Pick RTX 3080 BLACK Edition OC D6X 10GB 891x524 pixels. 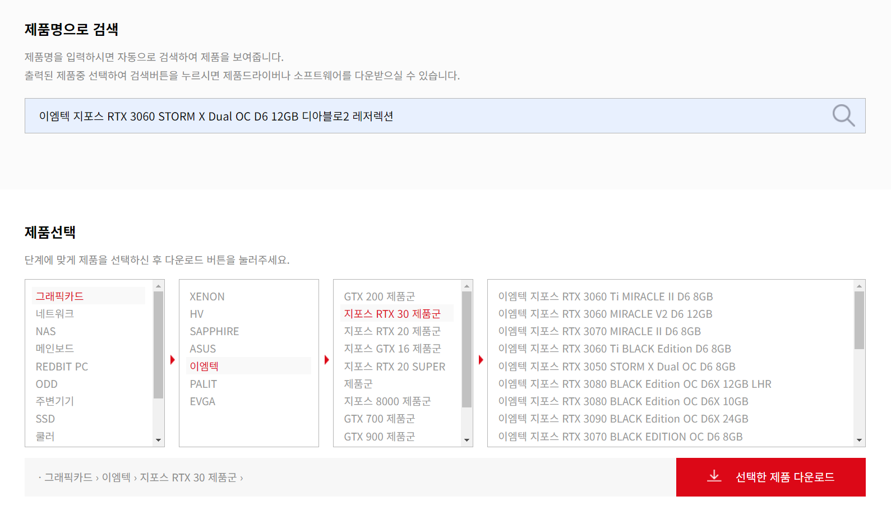(624, 401)
